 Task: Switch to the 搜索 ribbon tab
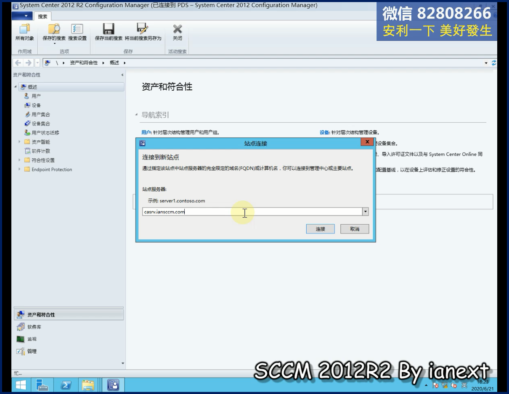[42, 16]
